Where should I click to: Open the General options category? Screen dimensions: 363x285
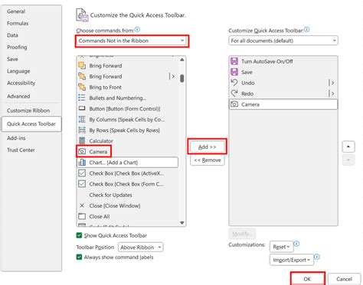[16, 11]
